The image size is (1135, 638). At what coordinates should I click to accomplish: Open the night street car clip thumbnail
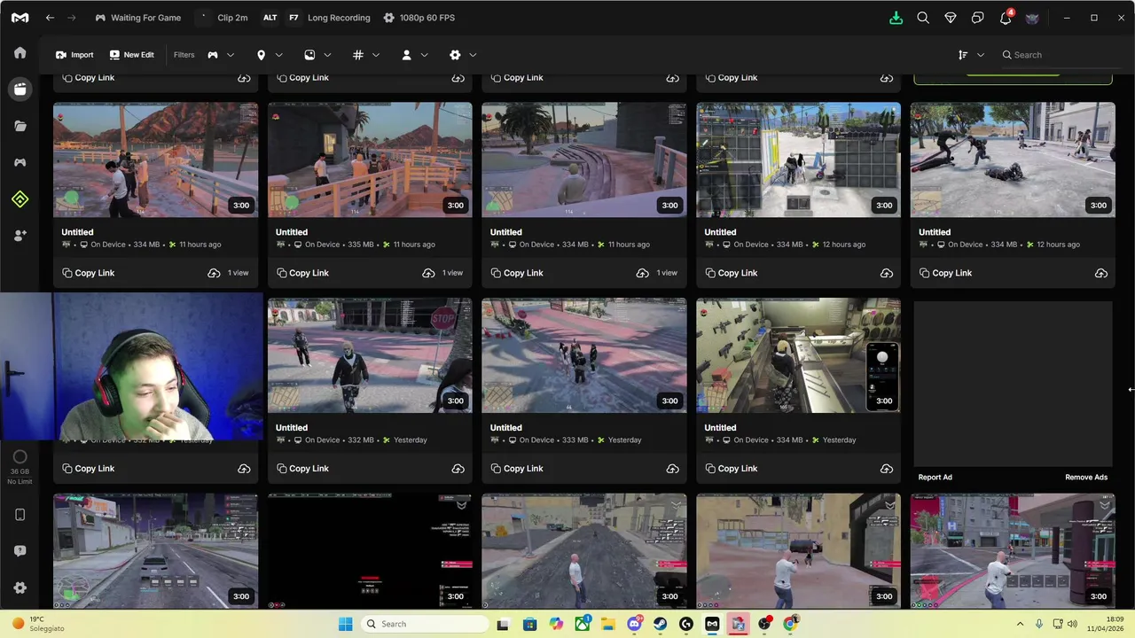(x=155, y=551)
